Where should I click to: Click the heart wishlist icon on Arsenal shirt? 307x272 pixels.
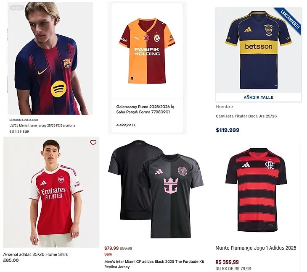click(93, 143)
